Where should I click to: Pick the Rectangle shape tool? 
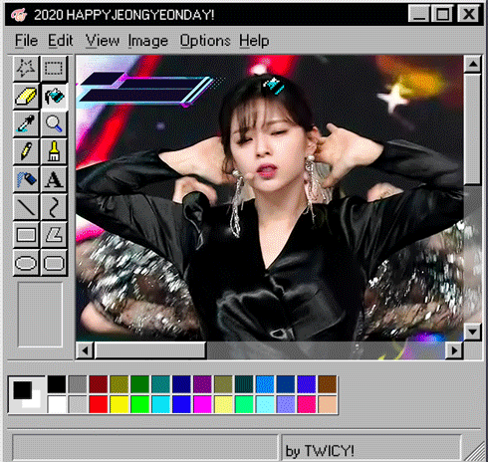pyautogui.click(x=26, y=235)
